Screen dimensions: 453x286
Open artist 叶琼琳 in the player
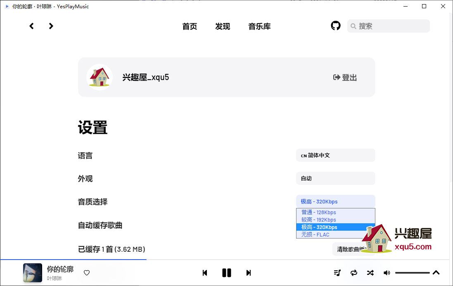(x=55, y=279)
